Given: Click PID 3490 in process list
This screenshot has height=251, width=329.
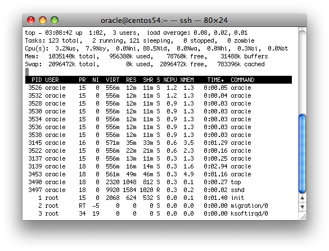Looking at the screenshot, I should pyautogui.click(x=35, y=182).
